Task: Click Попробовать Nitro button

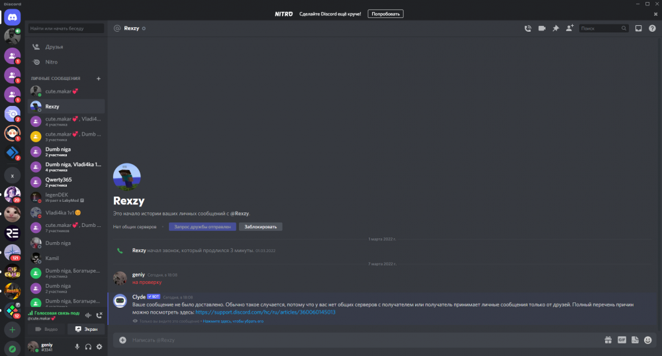Action: 385,14
